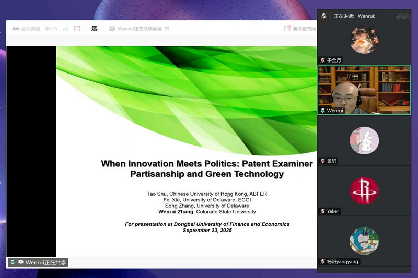Click the pop-out window icon in toolbar
This screenshot has width=418, height=278.
click(x=77, y=29)
